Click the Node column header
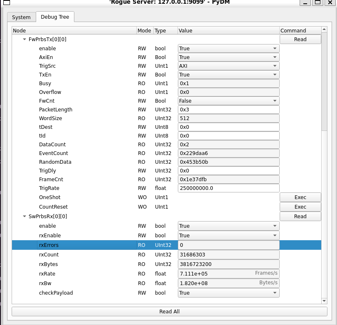The height and width of the screenshot is (325, 337). 74,30
